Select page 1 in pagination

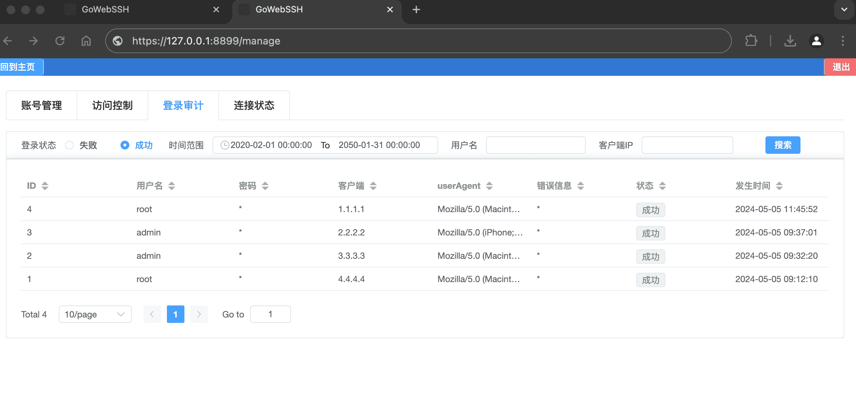176,314
